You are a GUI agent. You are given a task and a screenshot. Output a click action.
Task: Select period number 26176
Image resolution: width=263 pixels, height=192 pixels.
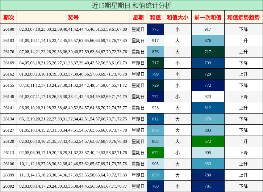click(9, 52)
